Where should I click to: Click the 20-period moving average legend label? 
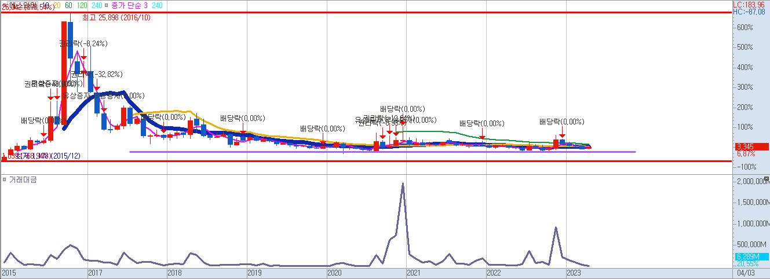click(57, 5)
